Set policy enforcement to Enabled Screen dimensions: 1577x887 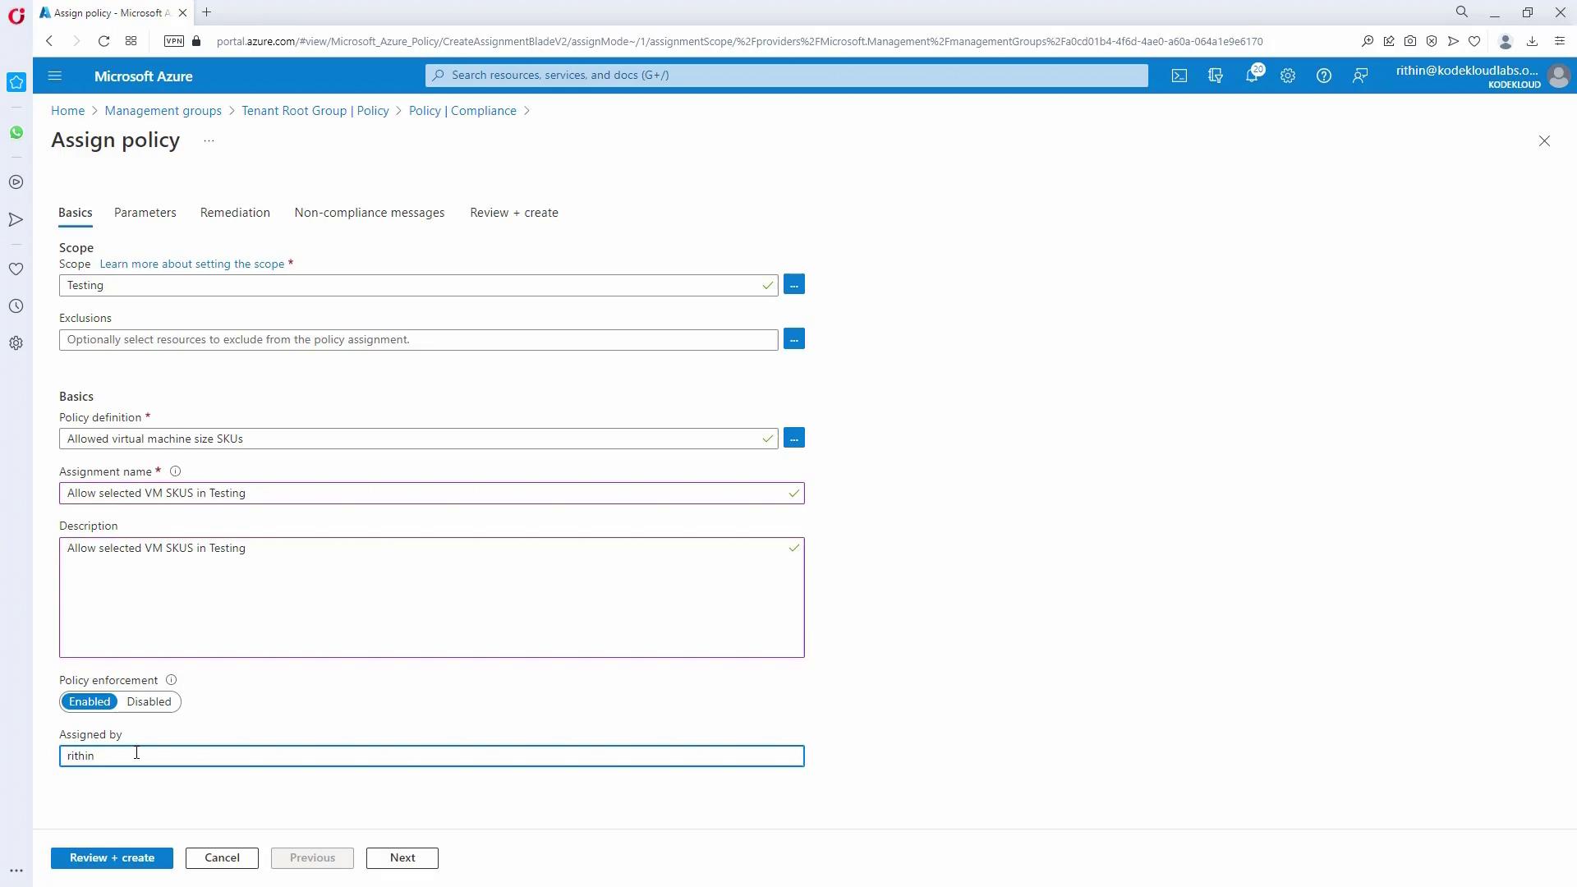(x=90, y=702)
